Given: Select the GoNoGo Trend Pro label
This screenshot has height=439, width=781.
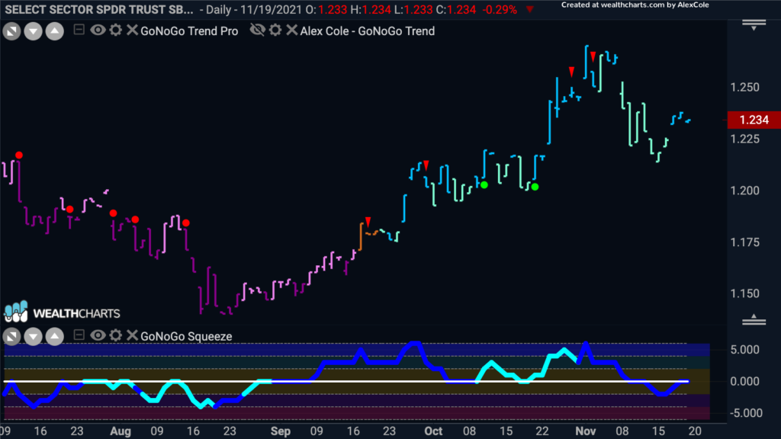Looking at the screenshot, I should (x=189, y=30).
